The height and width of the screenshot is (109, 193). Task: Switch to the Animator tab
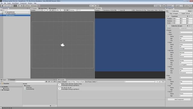click(12, 80)
